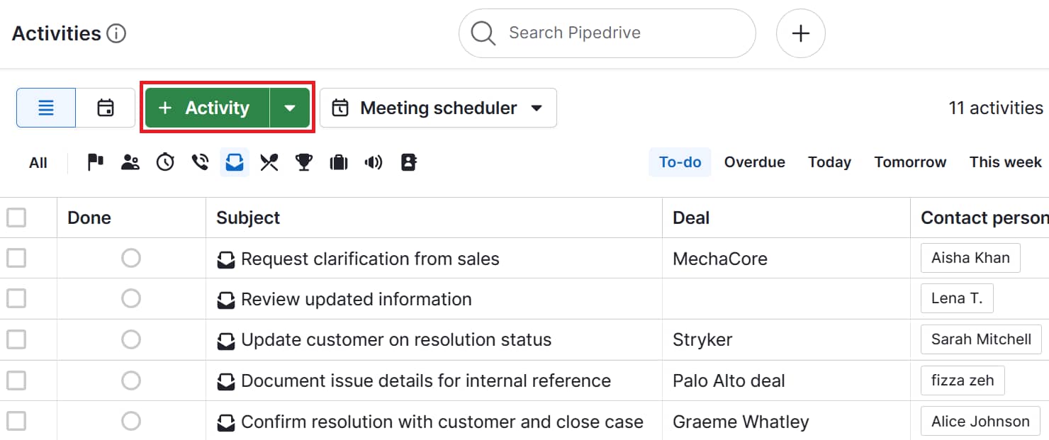The width and height of the screenshot is (1049, 440).
Task: Click the Lunch crossed-cutlery filter icon
Action: tap(269, 162)
